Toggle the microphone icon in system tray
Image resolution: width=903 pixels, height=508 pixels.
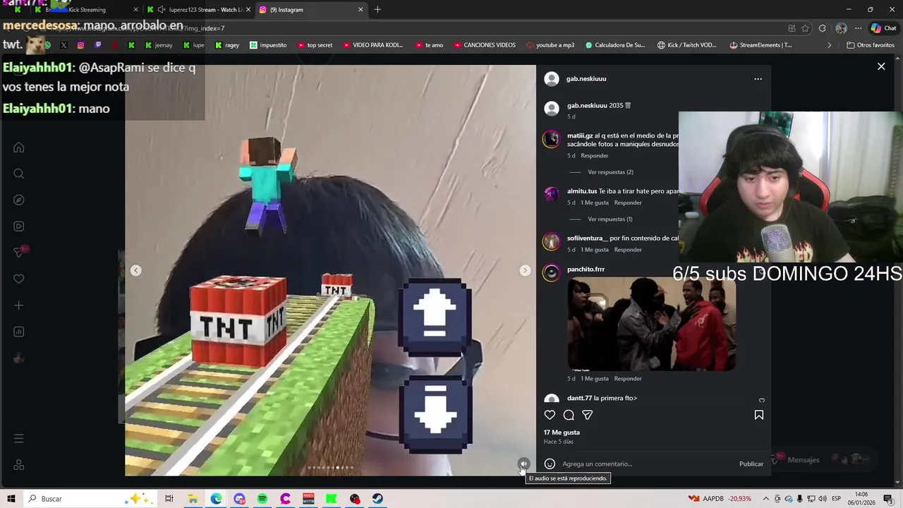(800, 499)
